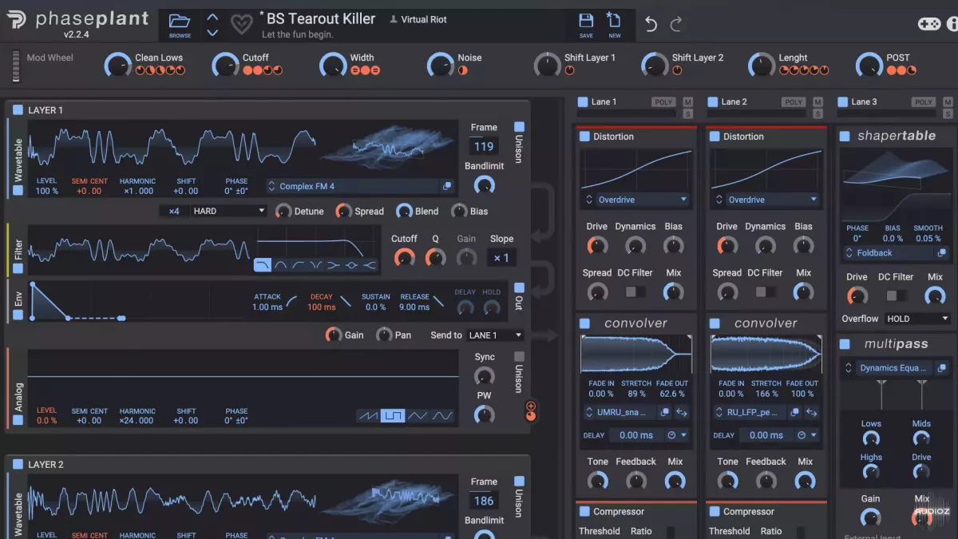Toggle POLY on Lane 3
958x539 pixels.
point(924,102)
